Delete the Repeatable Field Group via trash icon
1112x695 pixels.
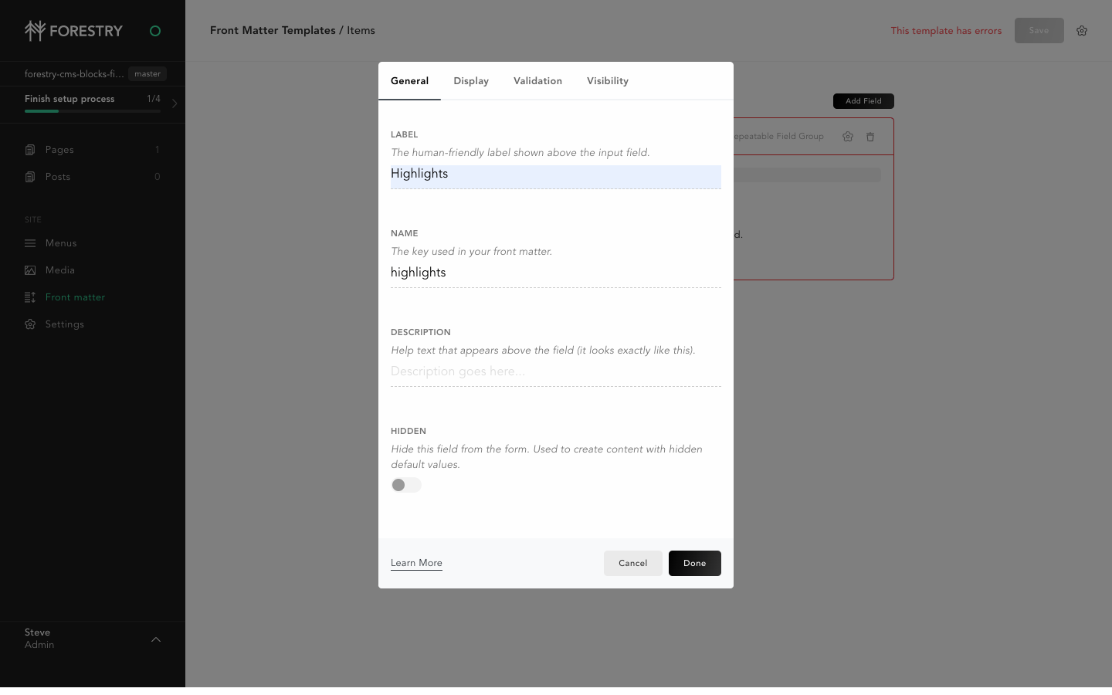(870, 137)
